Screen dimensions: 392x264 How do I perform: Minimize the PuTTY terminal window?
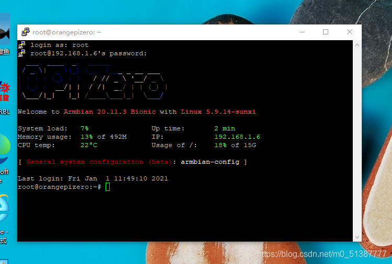[x=302, y=32]
